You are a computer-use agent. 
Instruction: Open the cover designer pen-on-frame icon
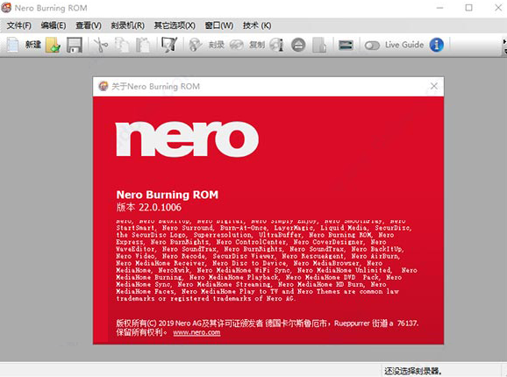click(x=169, y=45)
